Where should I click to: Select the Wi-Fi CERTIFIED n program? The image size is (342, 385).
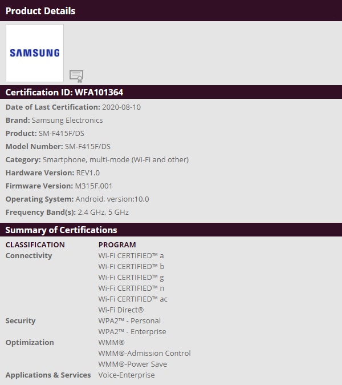coord(131,288)
